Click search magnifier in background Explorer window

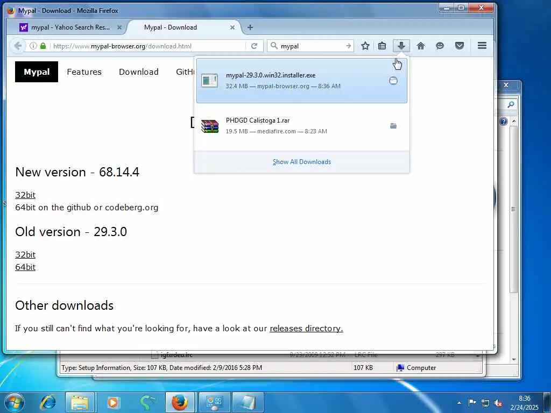tap(511, 104)
